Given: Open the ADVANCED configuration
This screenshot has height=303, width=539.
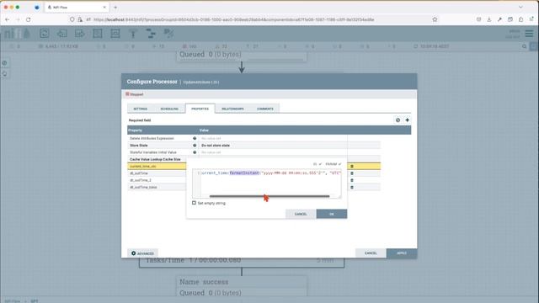Looking at the screenshot, I should click(x=142, y=253).
